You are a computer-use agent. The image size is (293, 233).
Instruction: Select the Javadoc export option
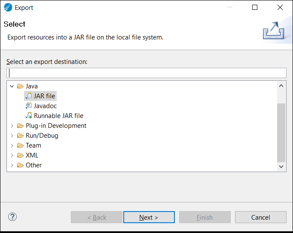[45, 106]
